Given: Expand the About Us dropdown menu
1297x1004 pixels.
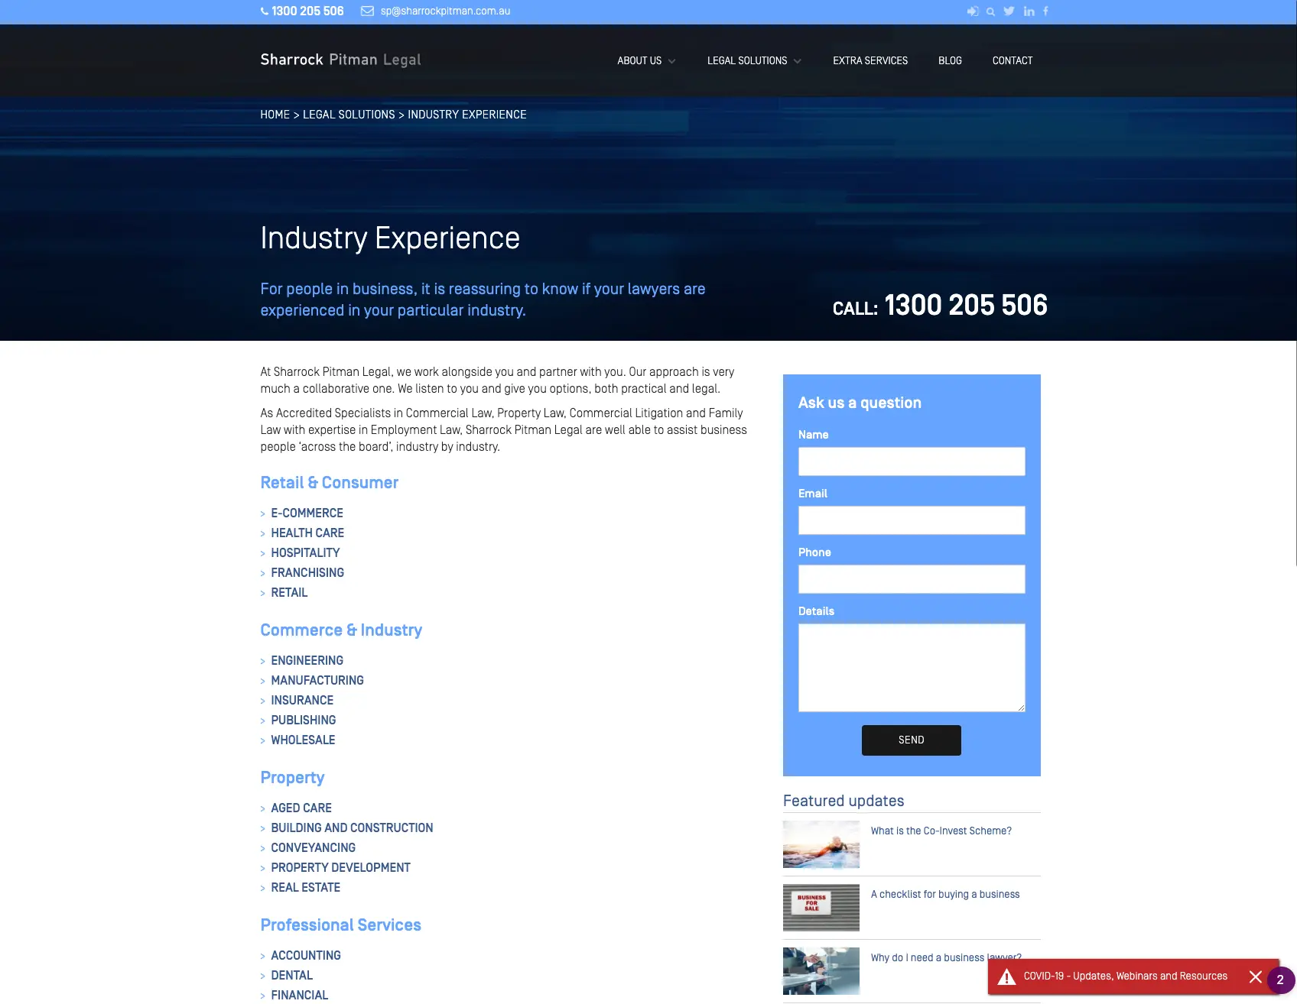Looking at the screenshot, I should coord(646,61).
